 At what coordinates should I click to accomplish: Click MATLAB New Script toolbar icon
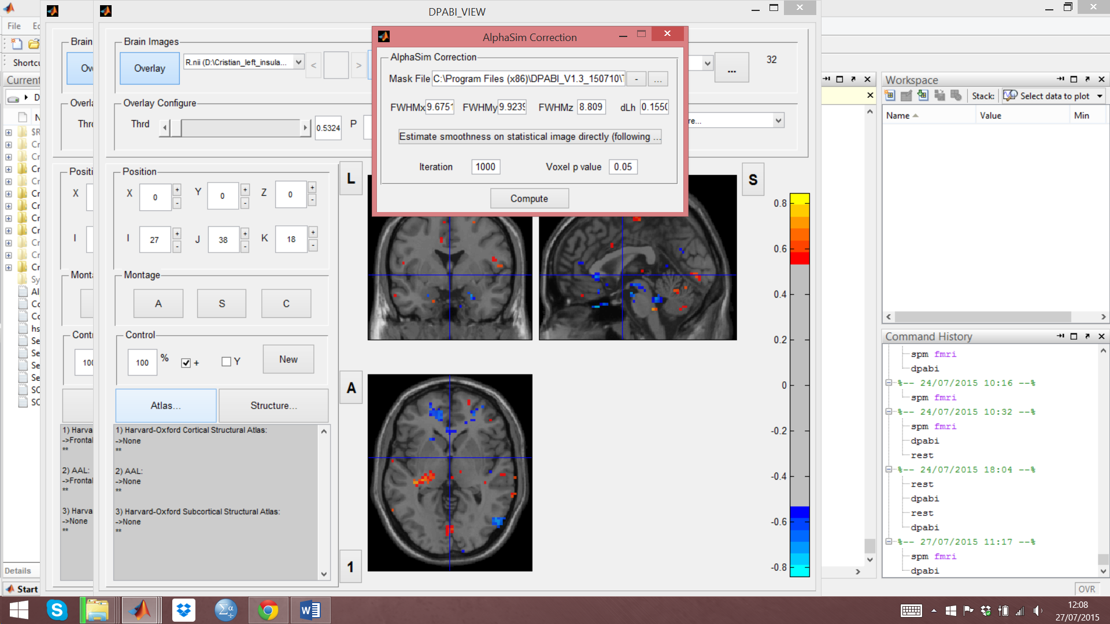pos(17,44)
